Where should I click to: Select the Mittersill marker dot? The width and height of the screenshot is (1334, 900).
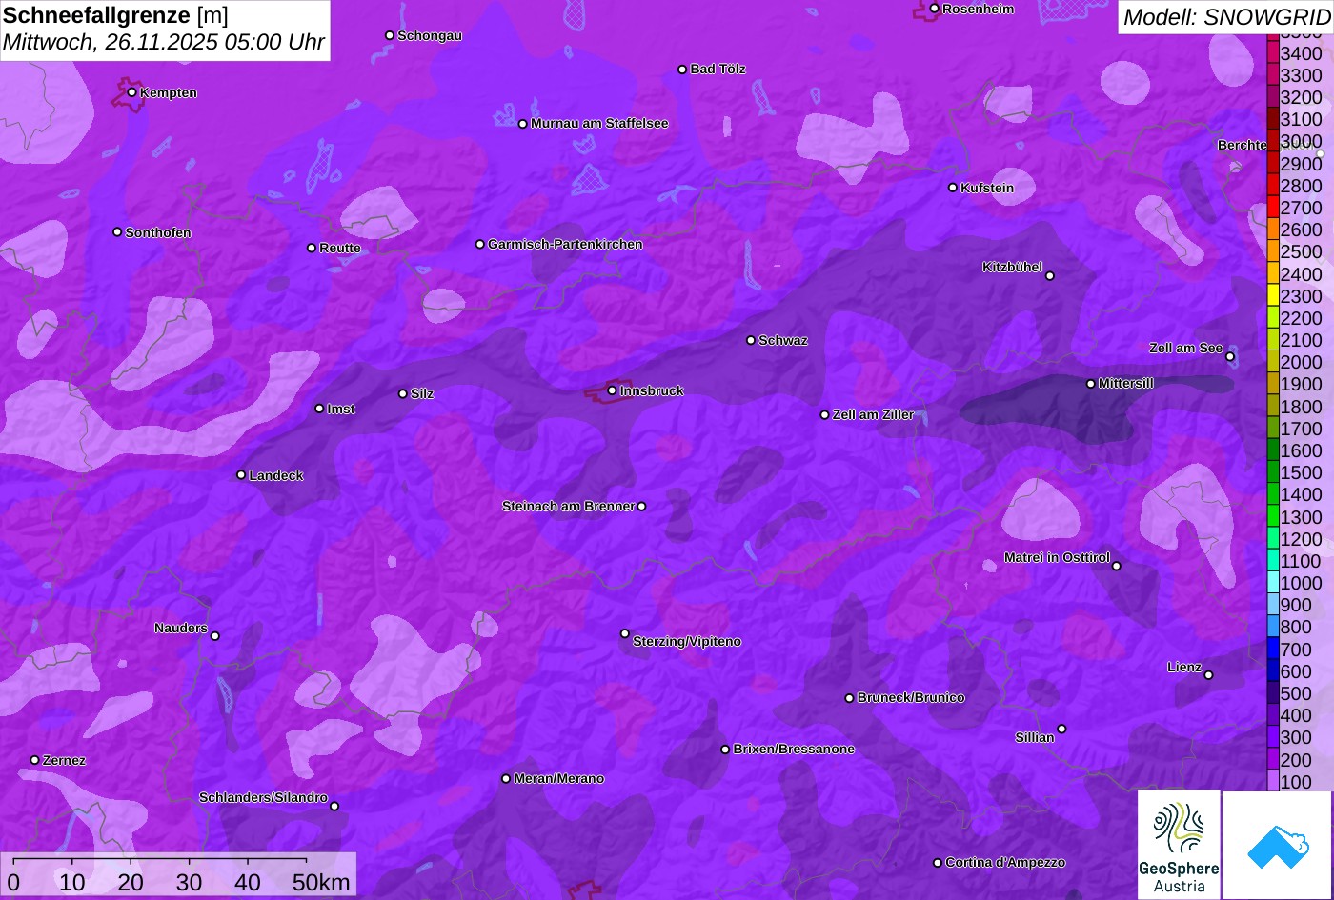[x=1091, y=384]
